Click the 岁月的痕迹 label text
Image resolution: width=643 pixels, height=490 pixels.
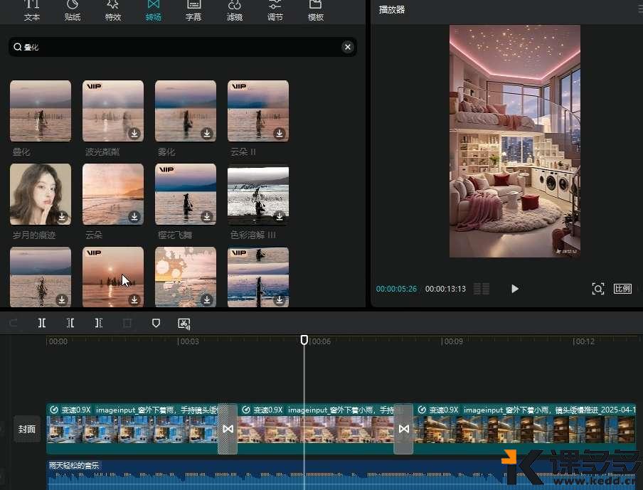[34, 235]
